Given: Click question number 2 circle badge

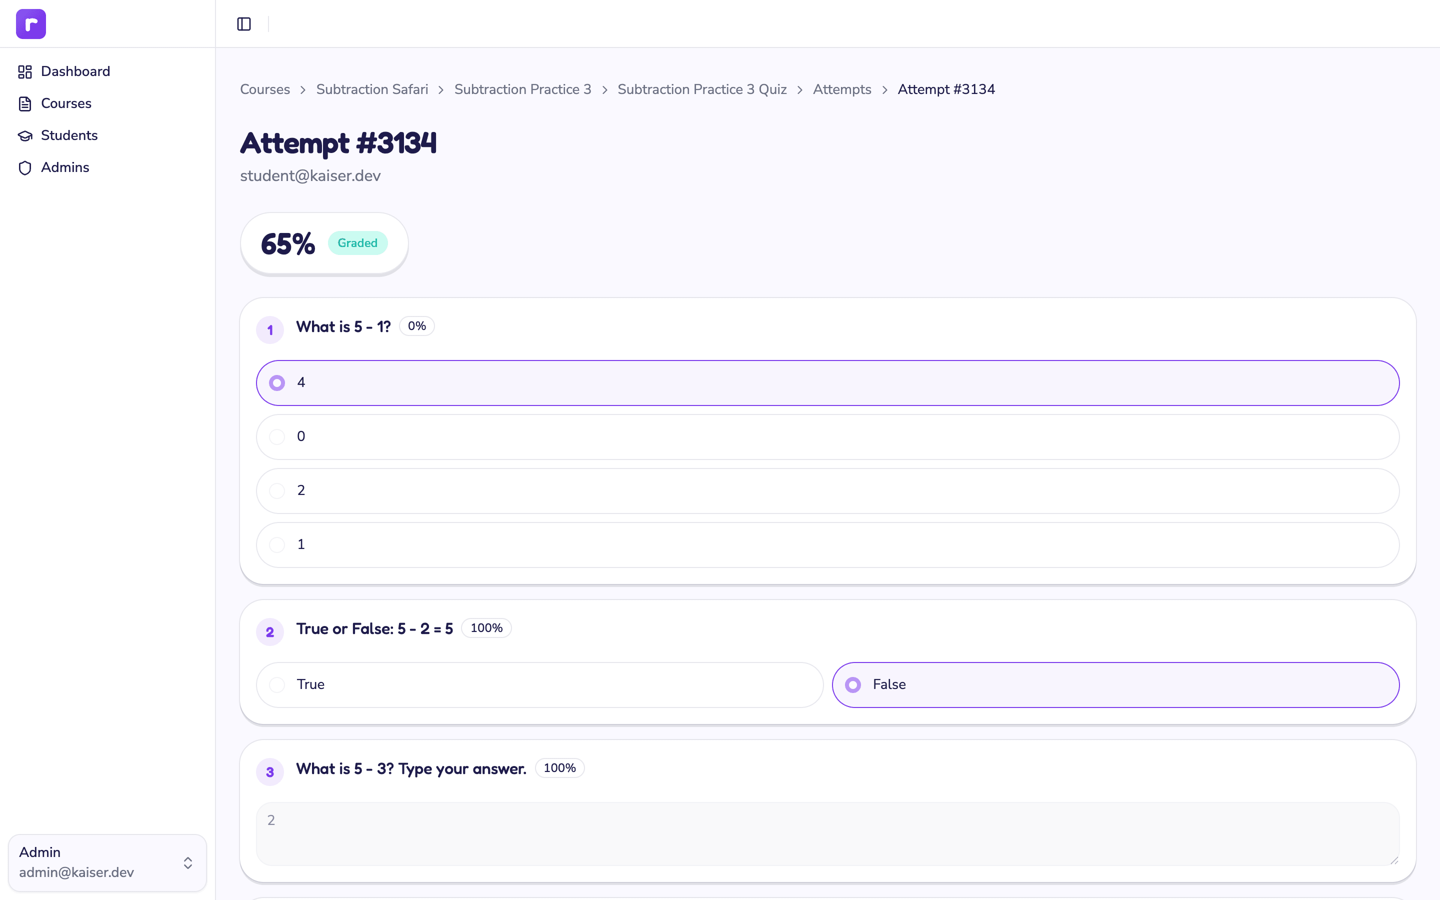Looking at the screenshot, I should coord(270,631).
